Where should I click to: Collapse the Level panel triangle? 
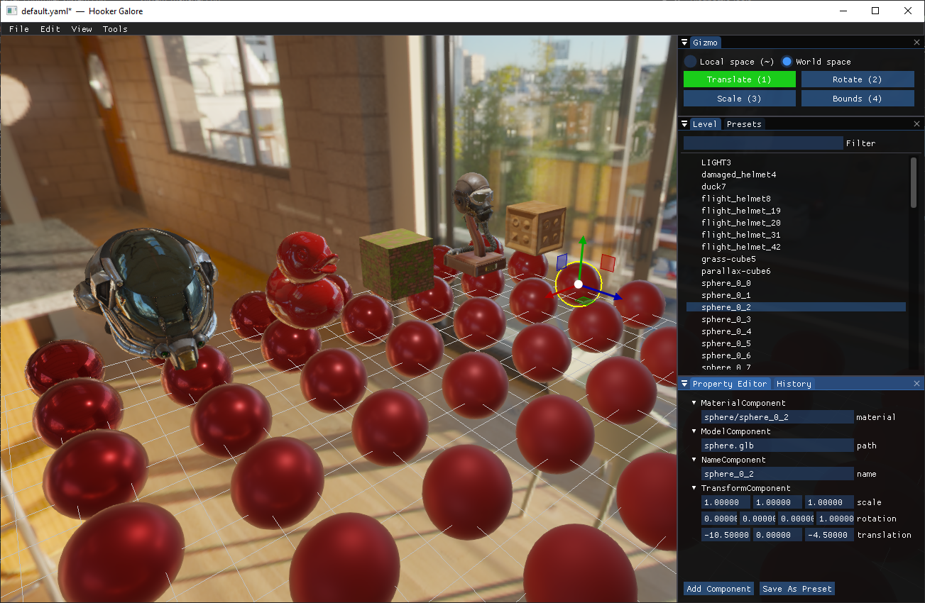(684, 124)
